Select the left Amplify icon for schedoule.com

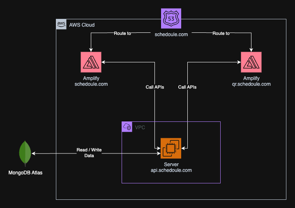pos(91,62)
